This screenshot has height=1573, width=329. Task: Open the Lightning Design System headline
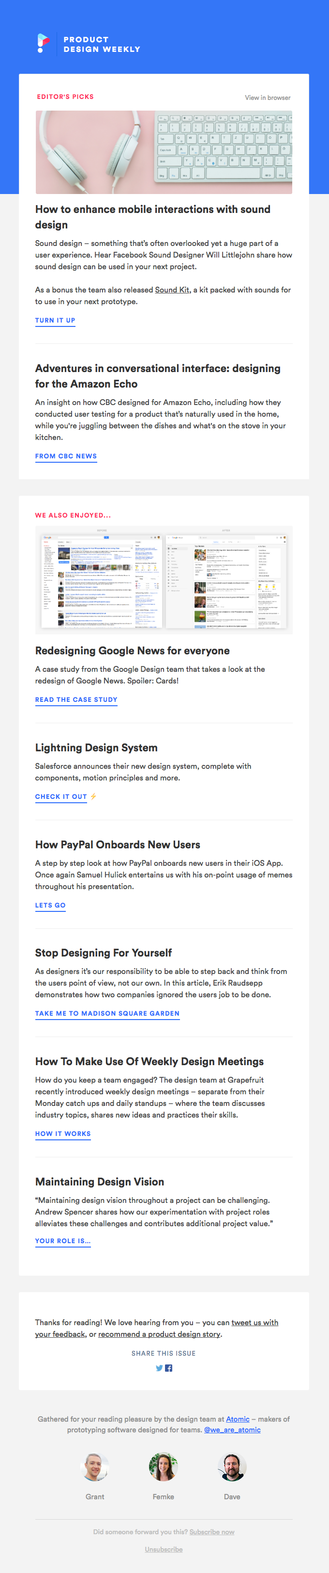click(96, 748)
